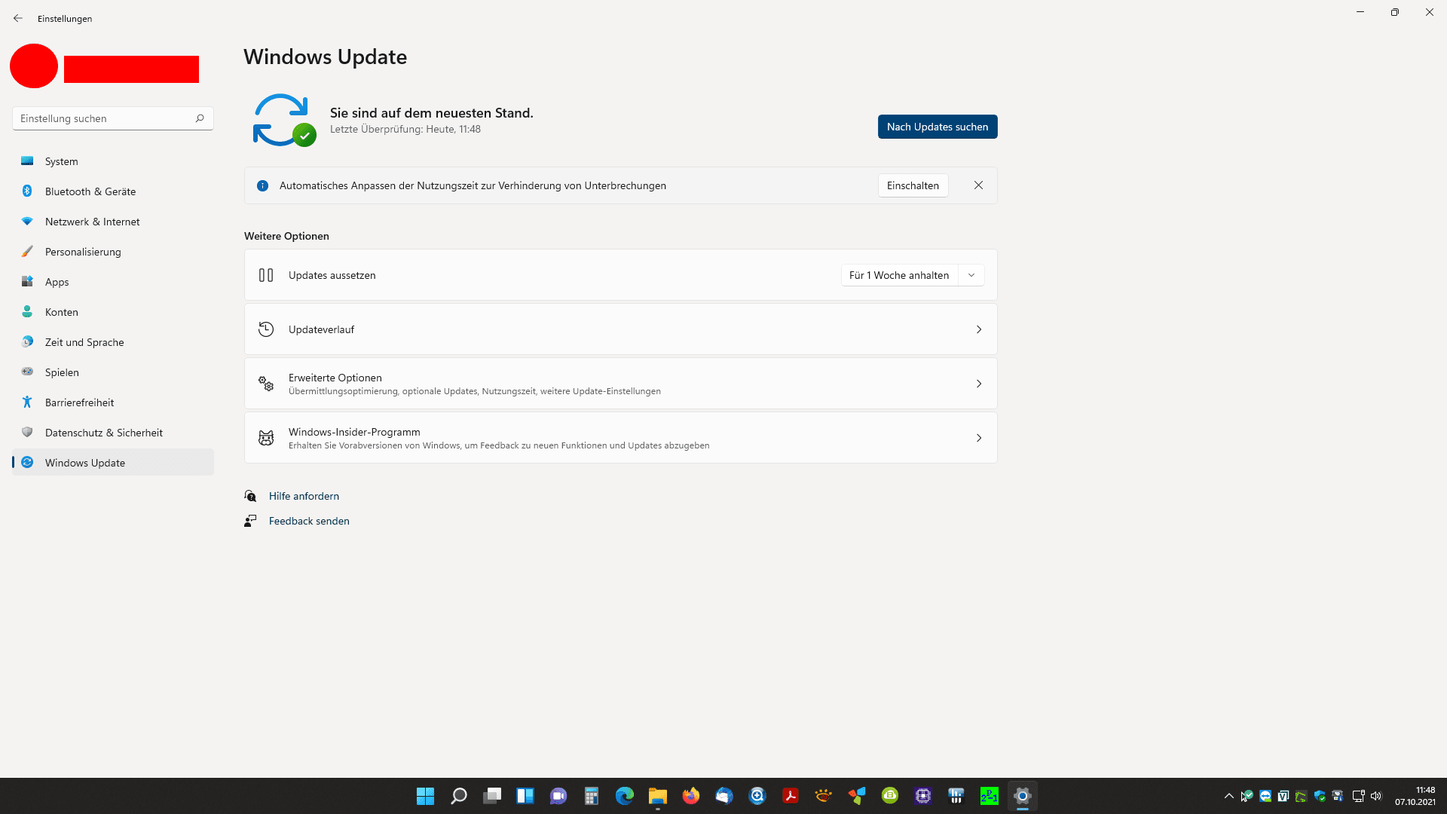The image size is (1447, 814).
Task: Open the purple CPU chip app in taskbar
Action: point(923,796)
